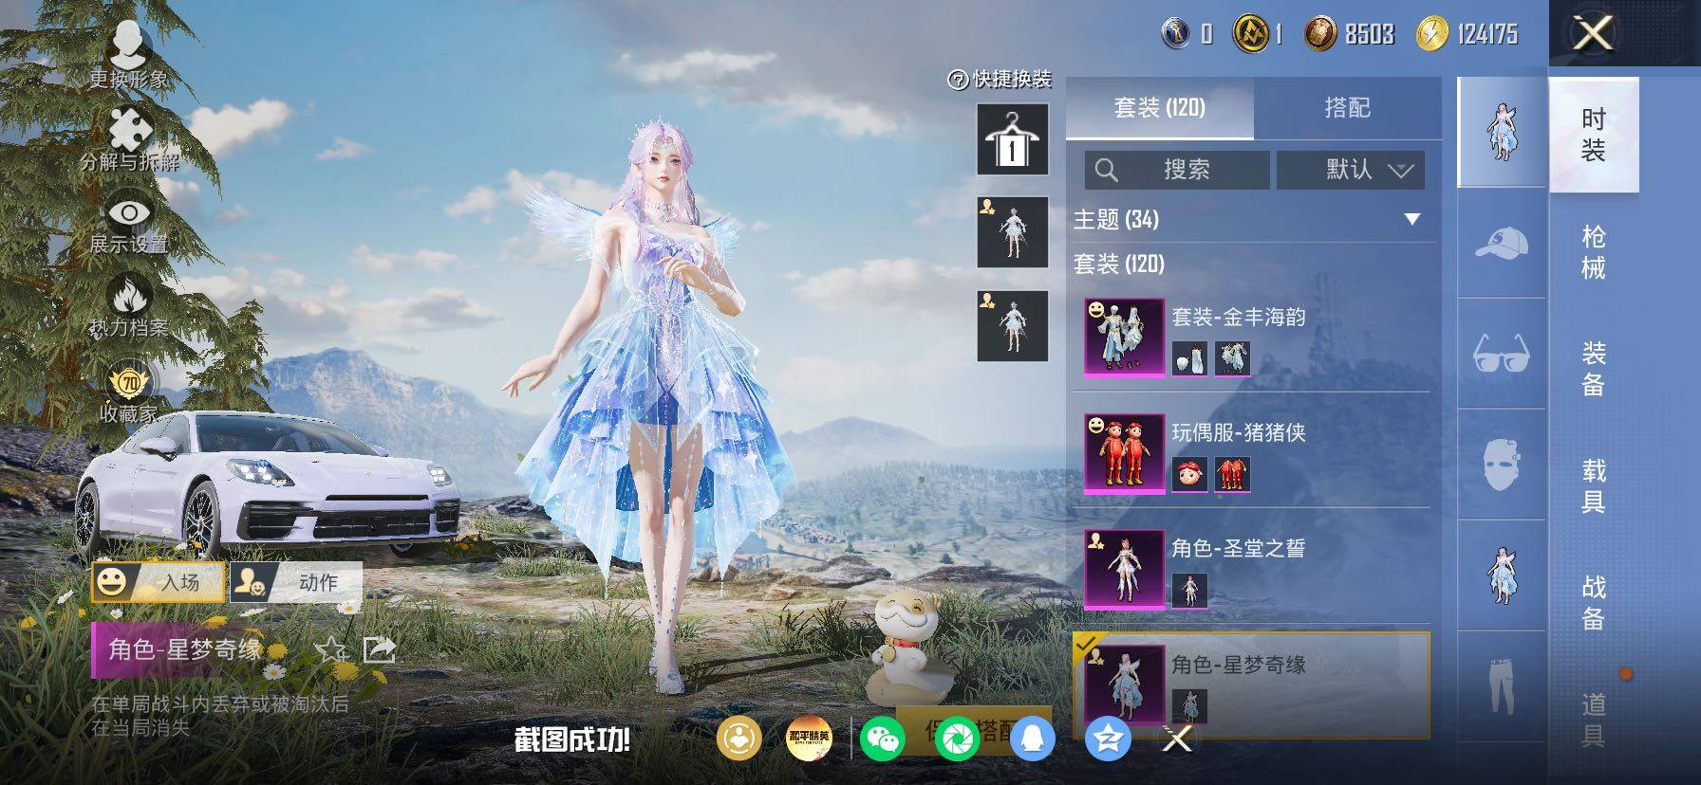Open the 载具 vehicles tab
This screenshot has width=1701, height=785.
pos(1594,485)
